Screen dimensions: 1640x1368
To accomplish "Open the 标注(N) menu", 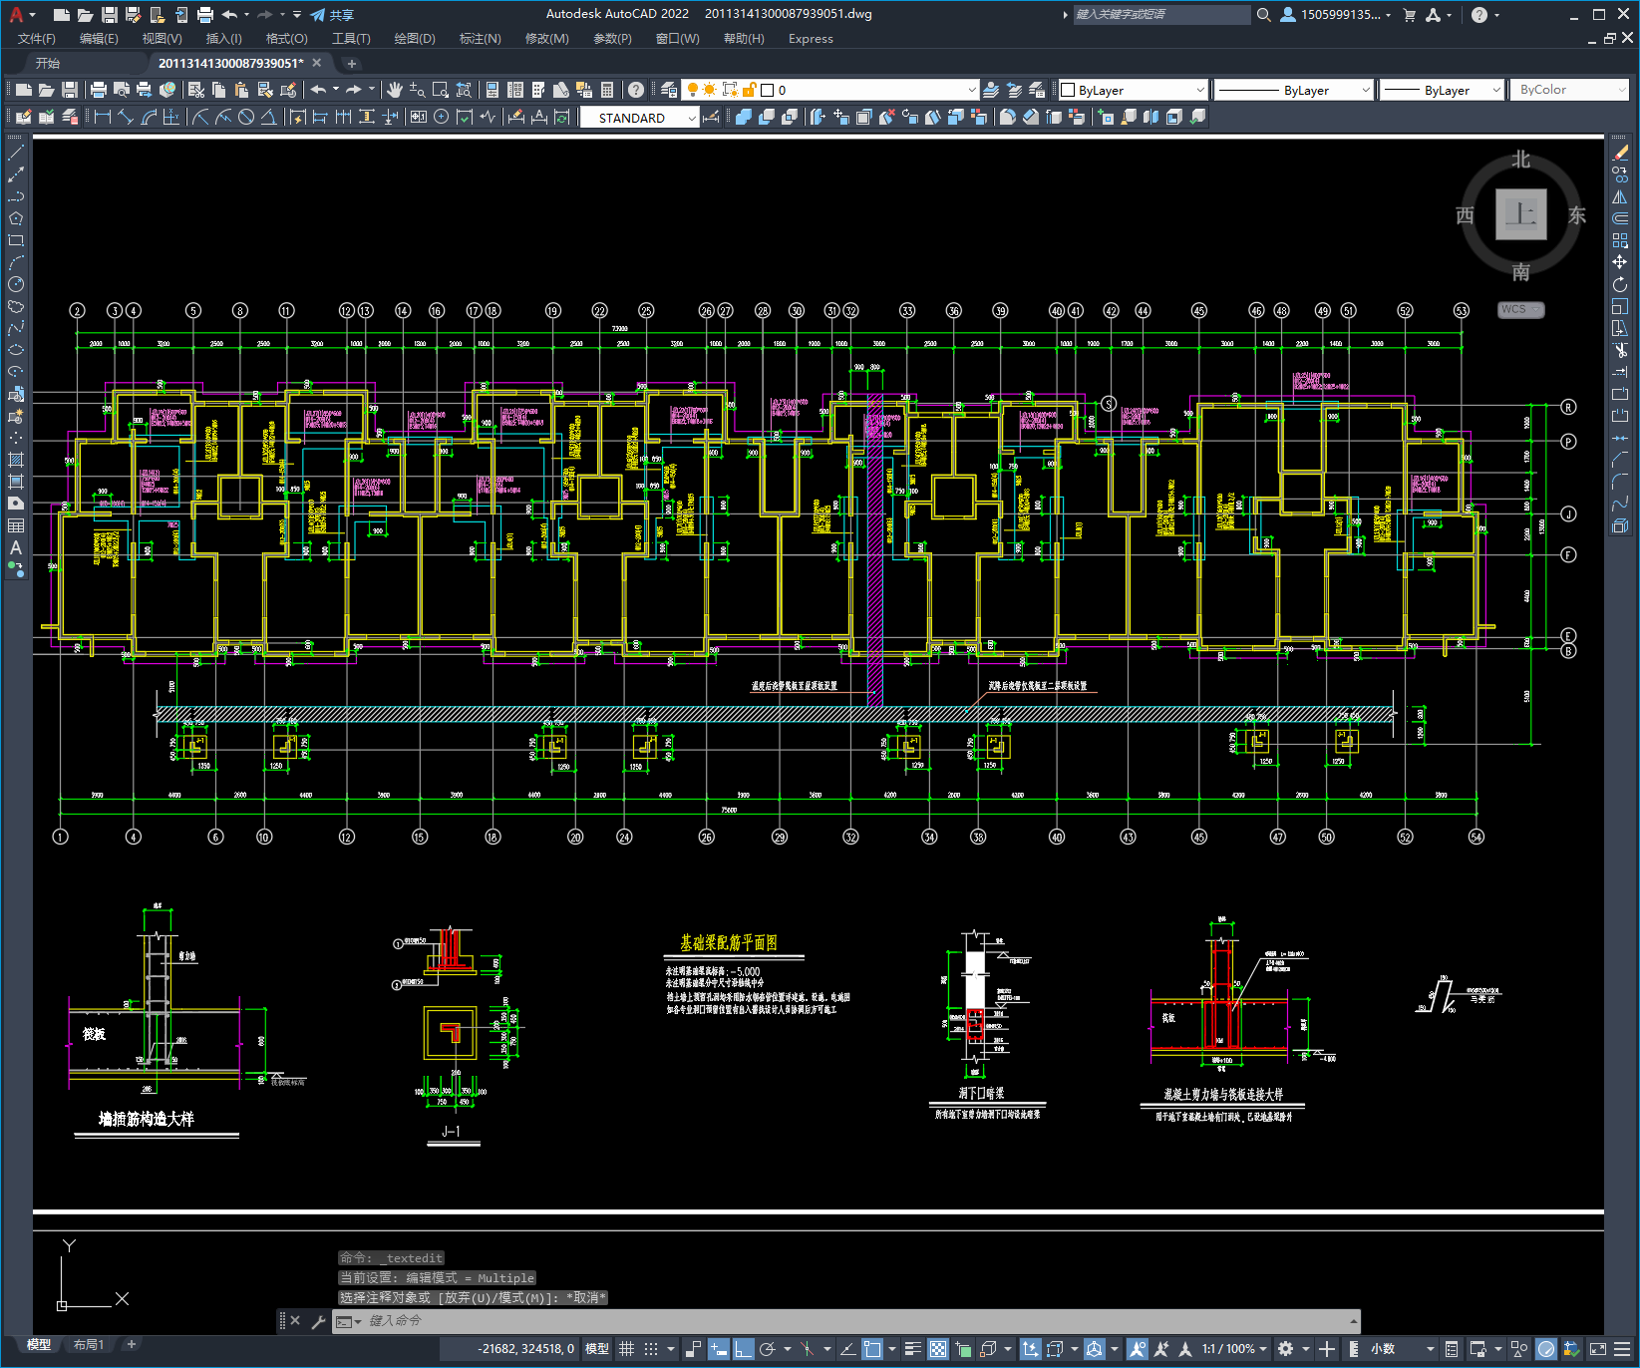I will 480,39.
